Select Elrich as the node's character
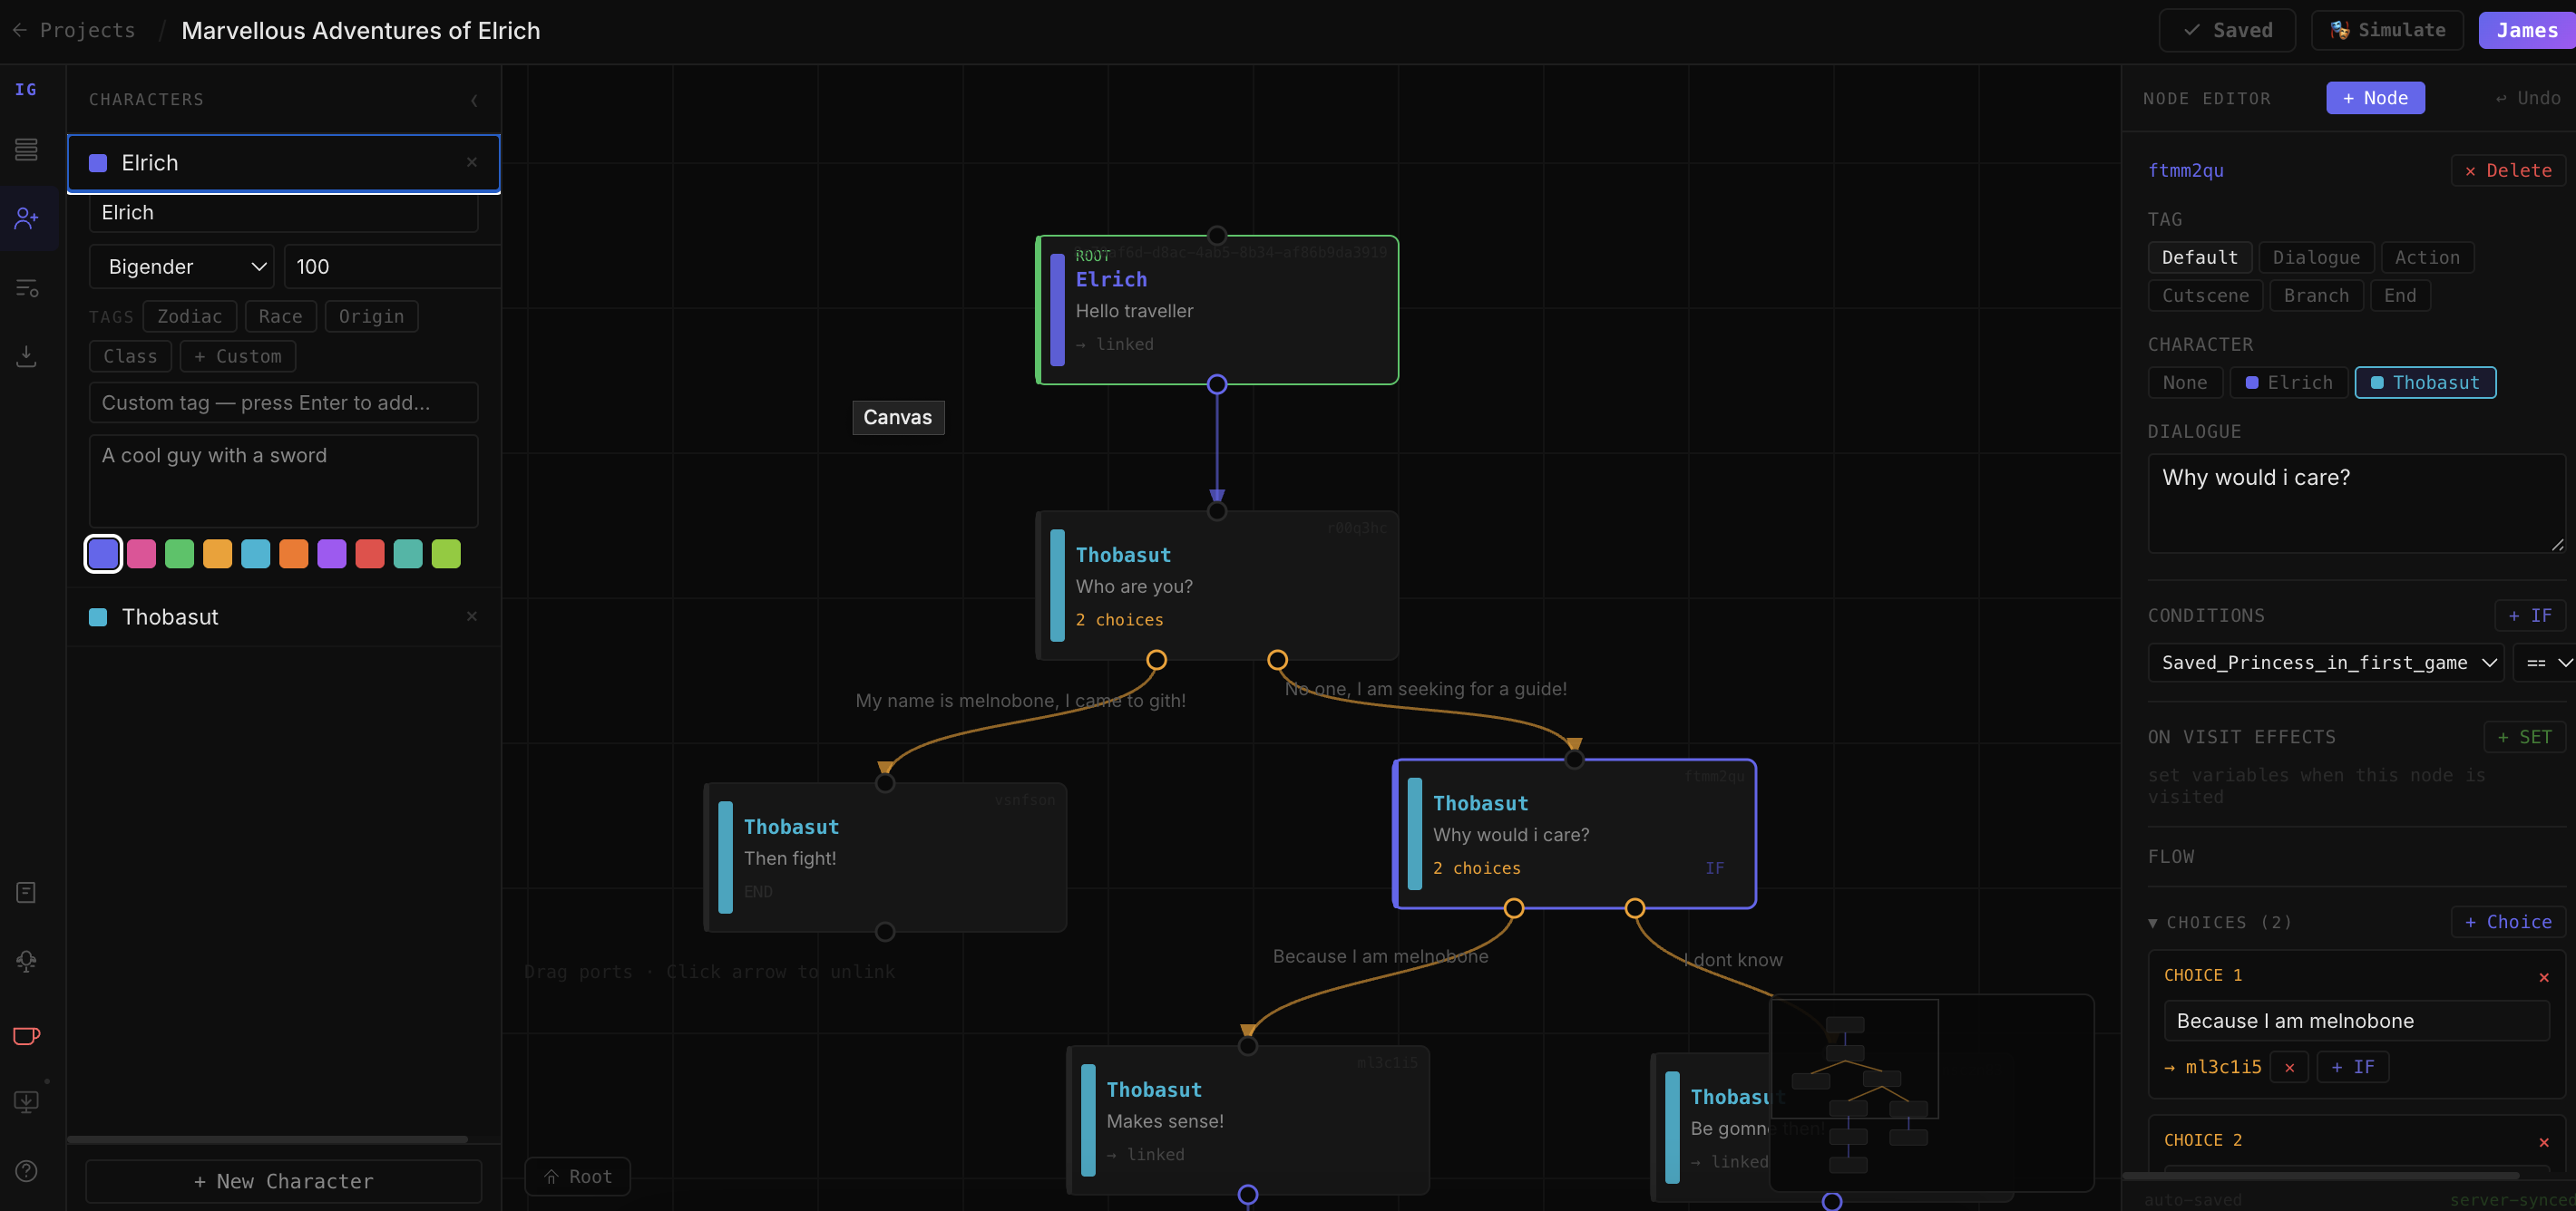This screenshot has width=2576, height=1211. [2289, 382]
